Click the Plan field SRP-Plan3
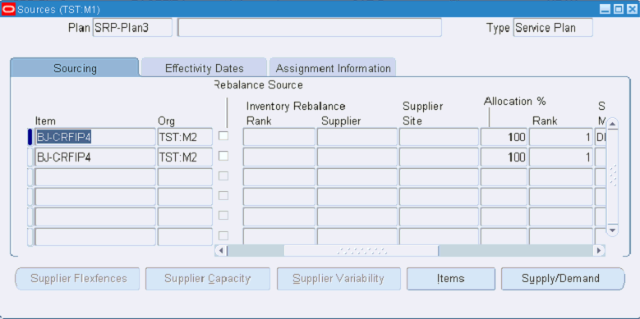The width and height of the screenshot is (640, 319). pos(132,28)
